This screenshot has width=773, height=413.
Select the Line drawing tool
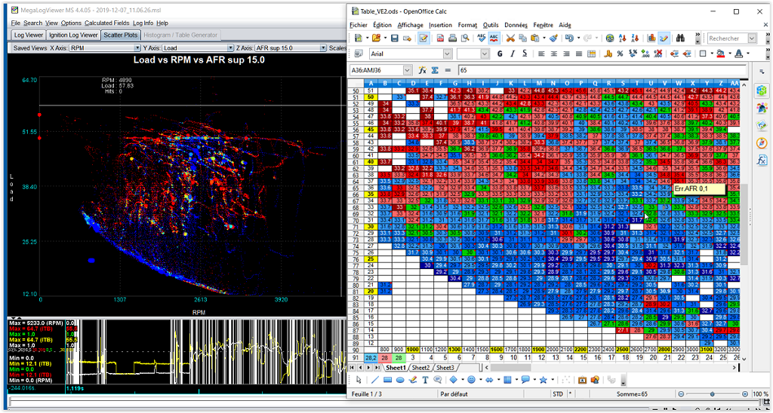pyautogui.click(x=374, y=380)
